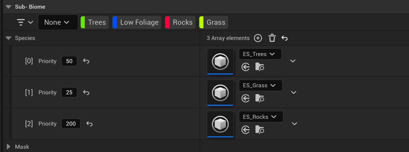
Task: Click the green Grass color swatch
Action: click(202, 22)
